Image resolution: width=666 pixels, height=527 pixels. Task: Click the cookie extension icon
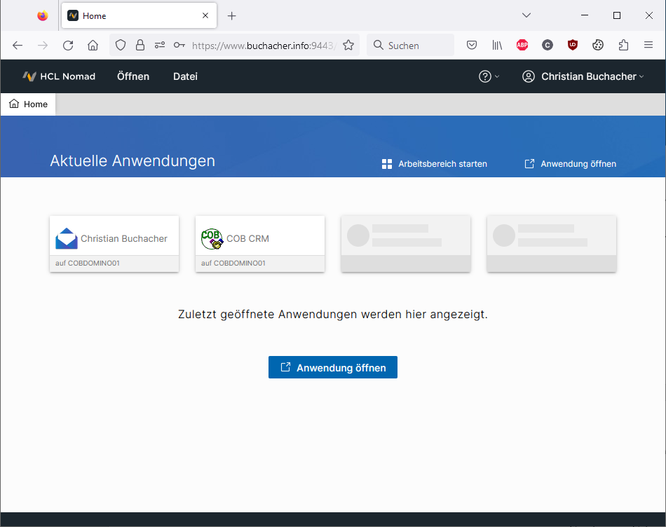point(598,45)
